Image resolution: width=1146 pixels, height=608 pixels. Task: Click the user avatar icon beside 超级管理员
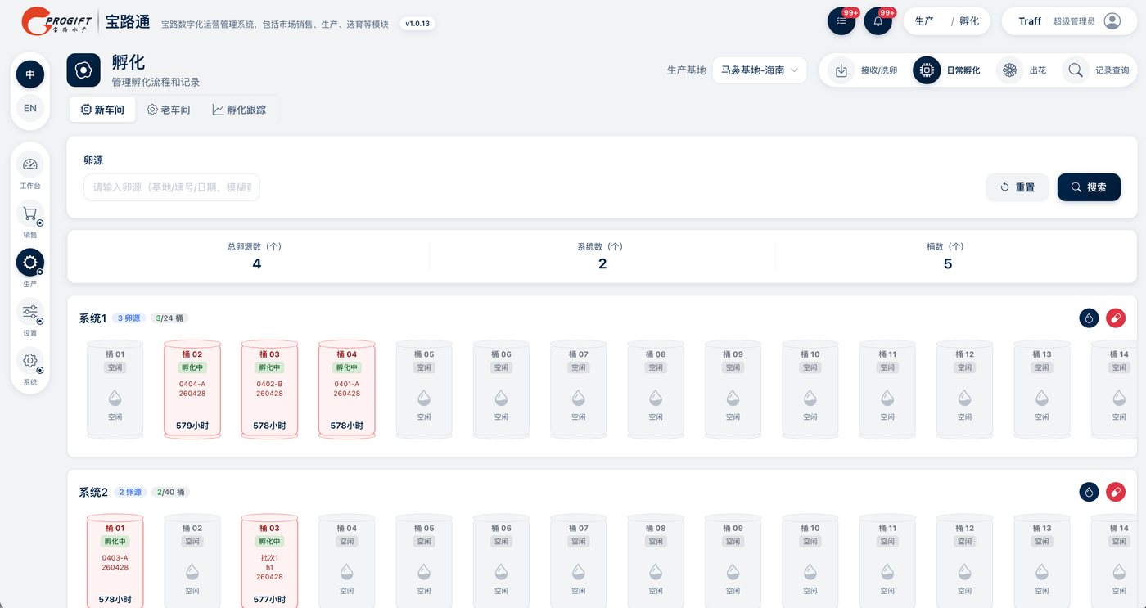click(x=1112, y=21)
